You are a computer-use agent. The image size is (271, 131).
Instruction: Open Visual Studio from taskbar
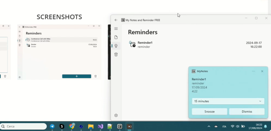click(x=100, y=126)
